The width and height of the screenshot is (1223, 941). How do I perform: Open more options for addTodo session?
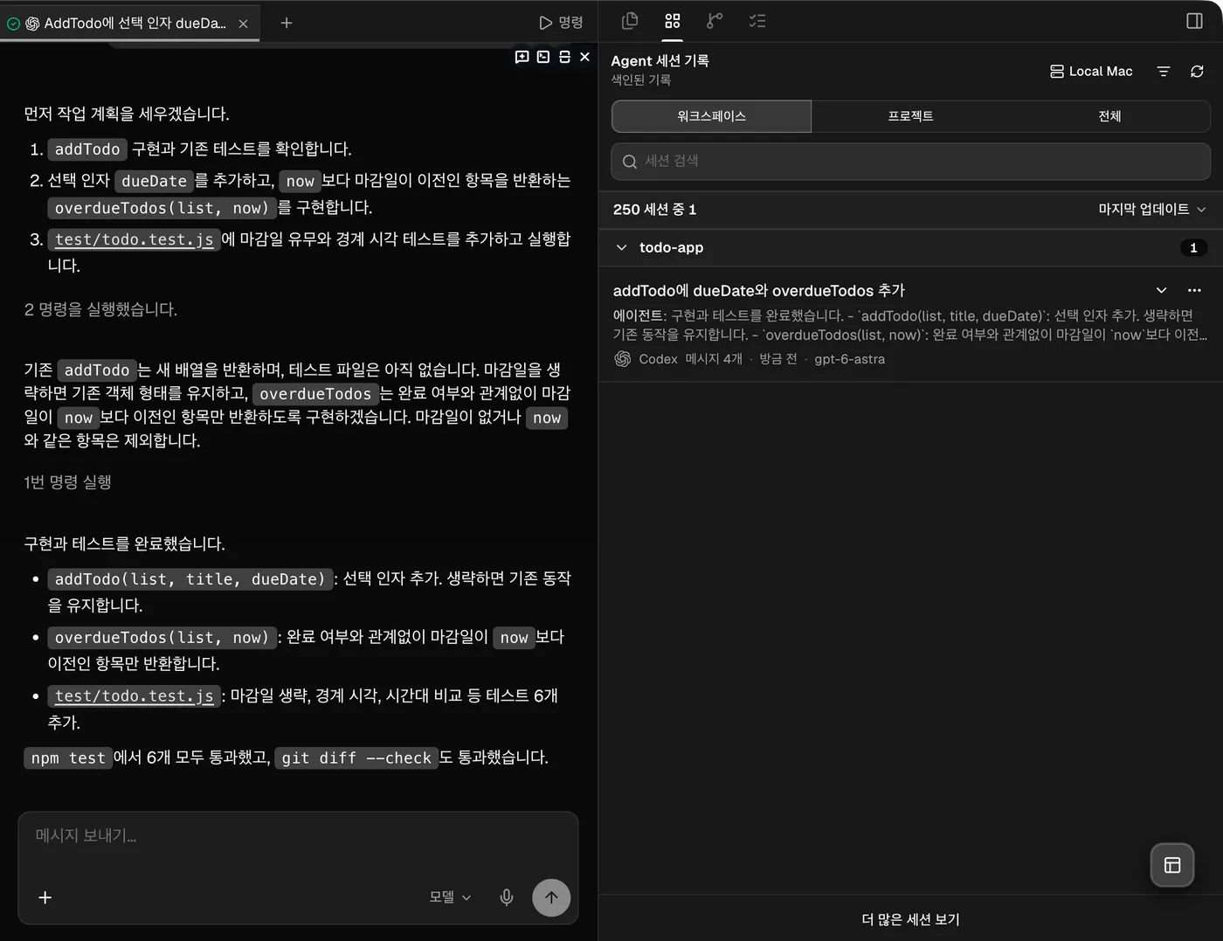1194,290
